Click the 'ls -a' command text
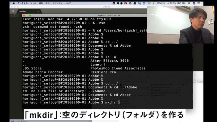 tap(111, 57)
